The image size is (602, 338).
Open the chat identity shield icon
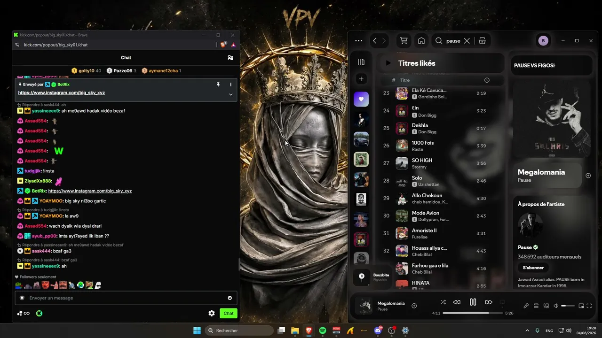coord(22,298)
